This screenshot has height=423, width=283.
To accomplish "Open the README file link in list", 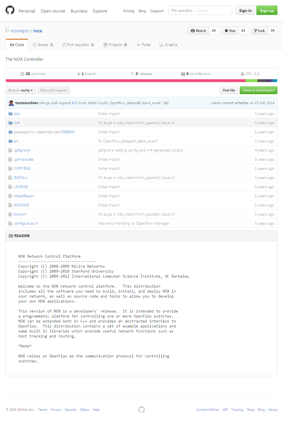I will click(x=21, y=205).
